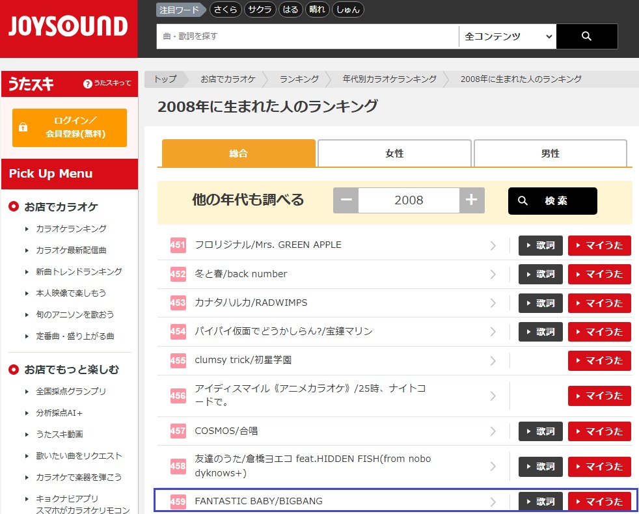Click the lock icon on login button
The image size is (639, 514).
[x=23, y=127]
